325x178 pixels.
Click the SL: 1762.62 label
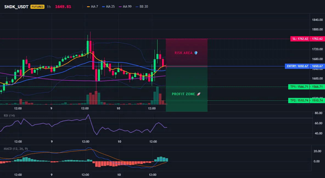(300, 39)
